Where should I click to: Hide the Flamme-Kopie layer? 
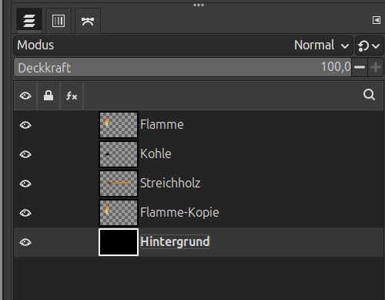point(25,213)
